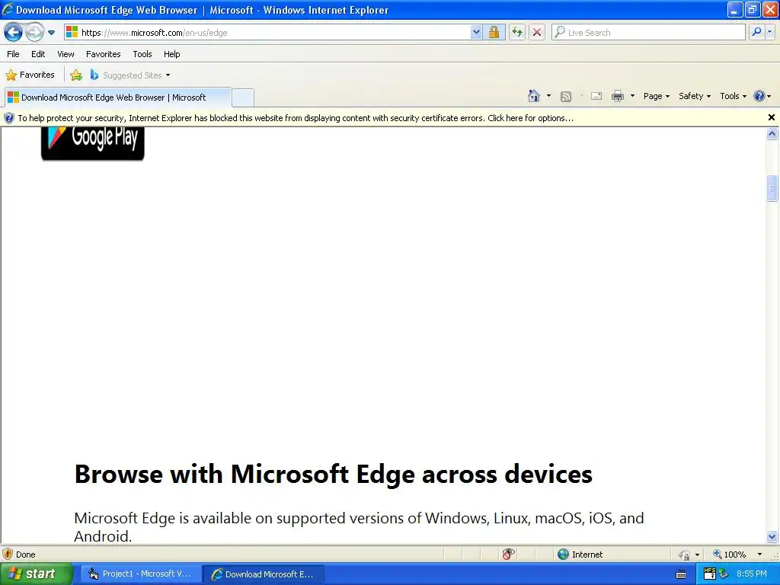Image resolution: width=780 pixels, height=585 pixels.
Task: Click the Google Play badge
Action: tap(92, 143)
